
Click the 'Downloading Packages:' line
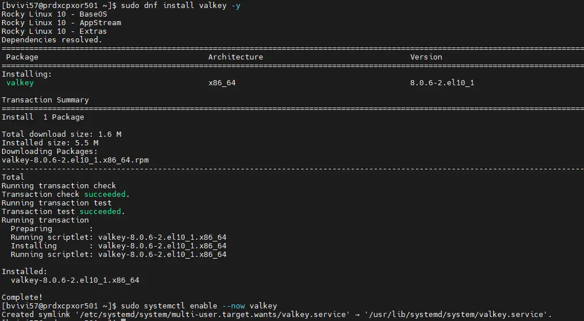pos(49,151)
